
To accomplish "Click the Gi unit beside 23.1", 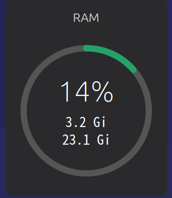I will coord(103,140).
